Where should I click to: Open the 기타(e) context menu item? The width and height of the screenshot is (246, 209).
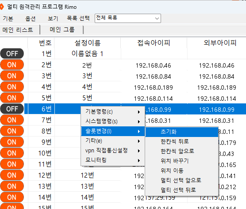click(113, 141)
